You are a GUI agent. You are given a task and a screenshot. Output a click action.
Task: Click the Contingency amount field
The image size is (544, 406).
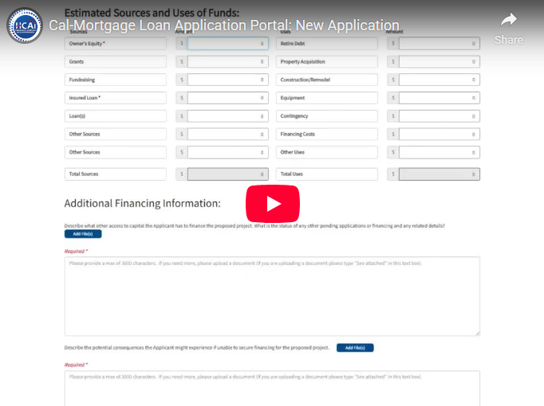[x=440, y=116]
